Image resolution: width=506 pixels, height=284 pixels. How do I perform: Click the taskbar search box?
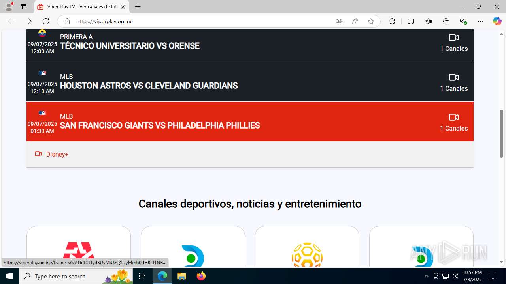(76, 276)
